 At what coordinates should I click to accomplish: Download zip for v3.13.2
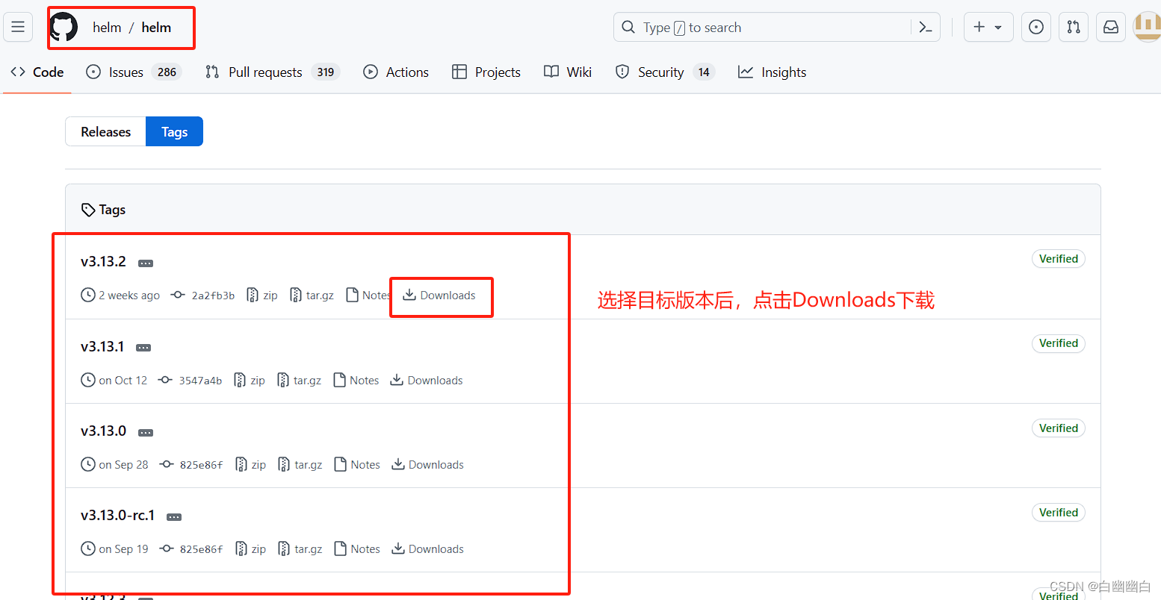(x=262, y=296)
